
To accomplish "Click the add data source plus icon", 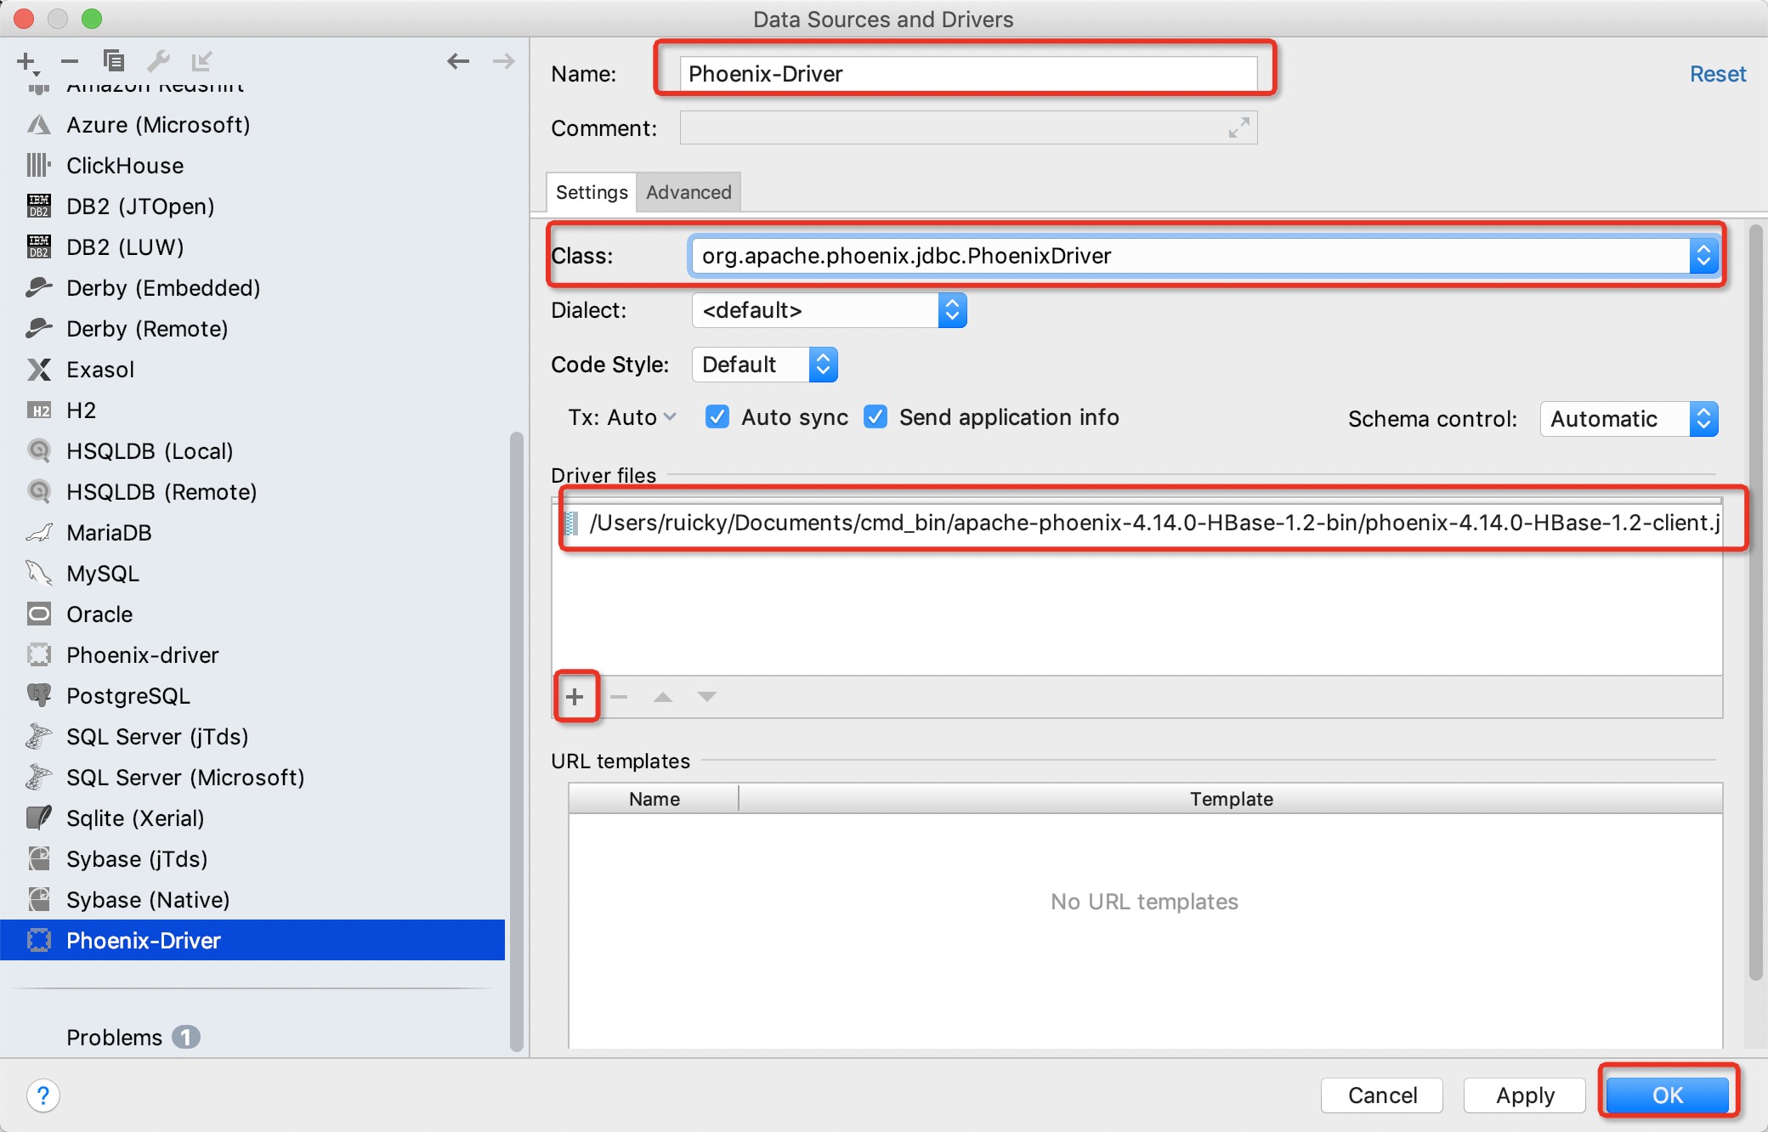I will pyautogui.click(x=27, y=61).
